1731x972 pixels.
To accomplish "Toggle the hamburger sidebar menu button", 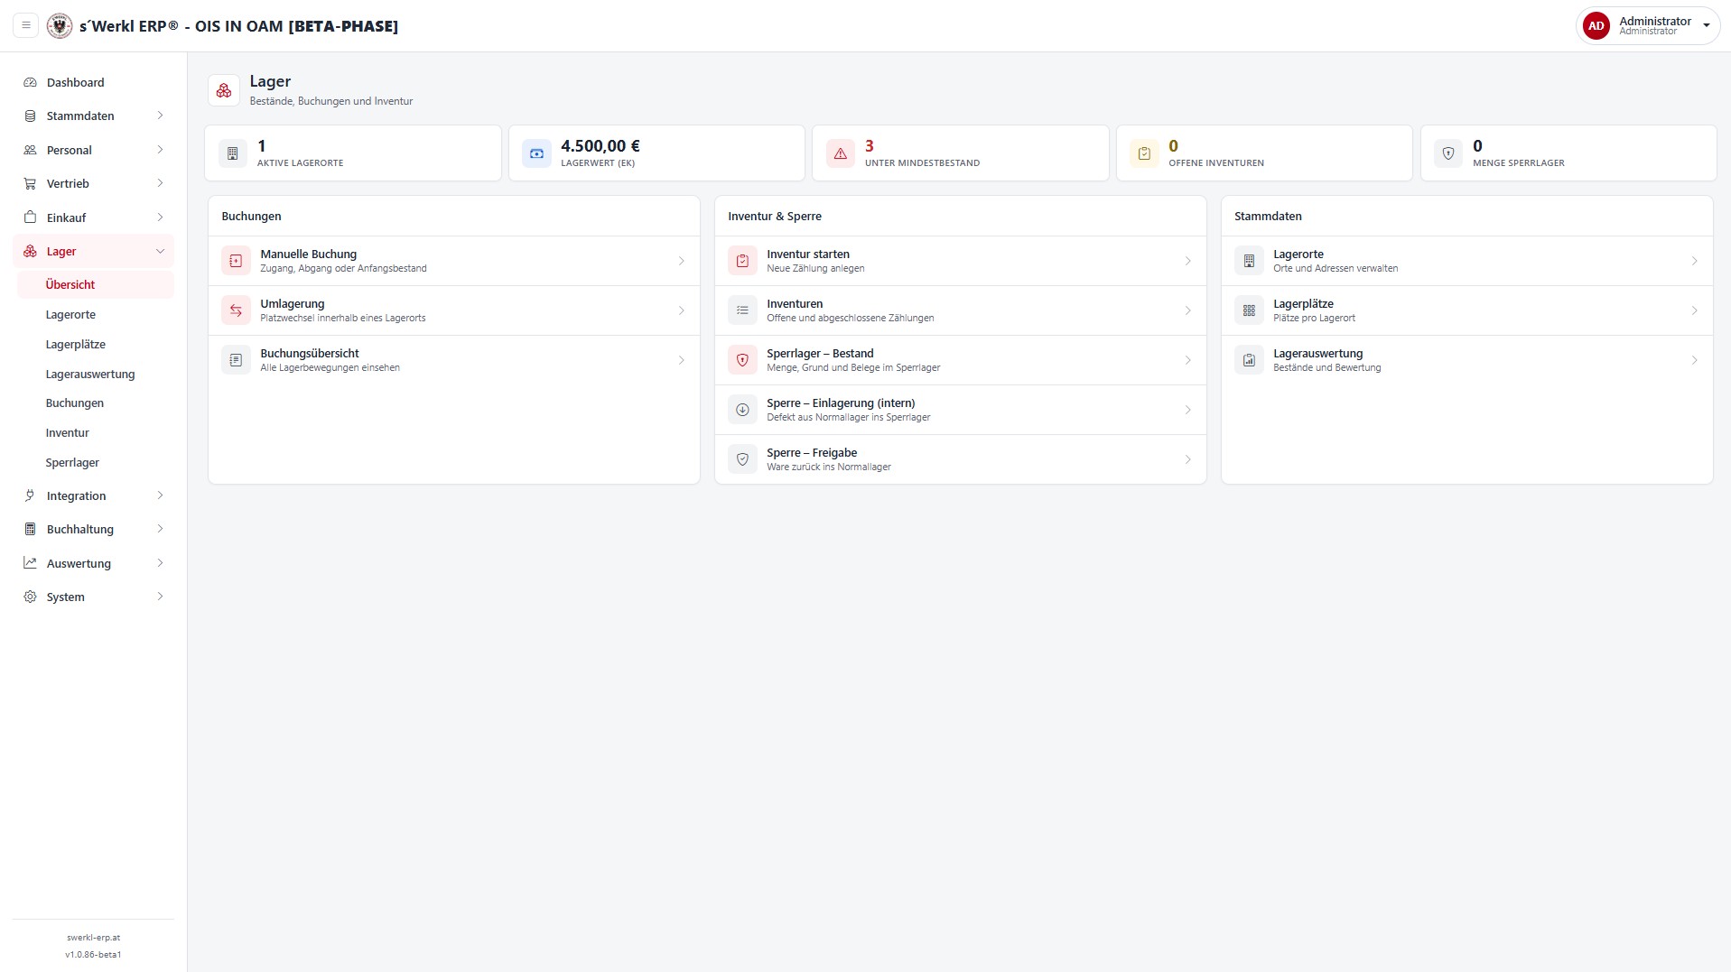I will pyautogui.click(x=26, y=25).
